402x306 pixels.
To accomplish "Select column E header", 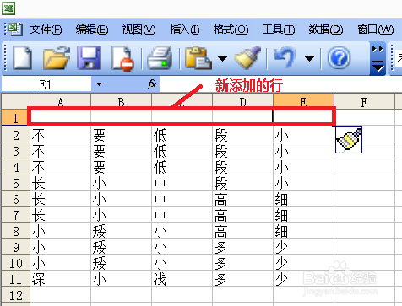I will (x=303, y=101).
